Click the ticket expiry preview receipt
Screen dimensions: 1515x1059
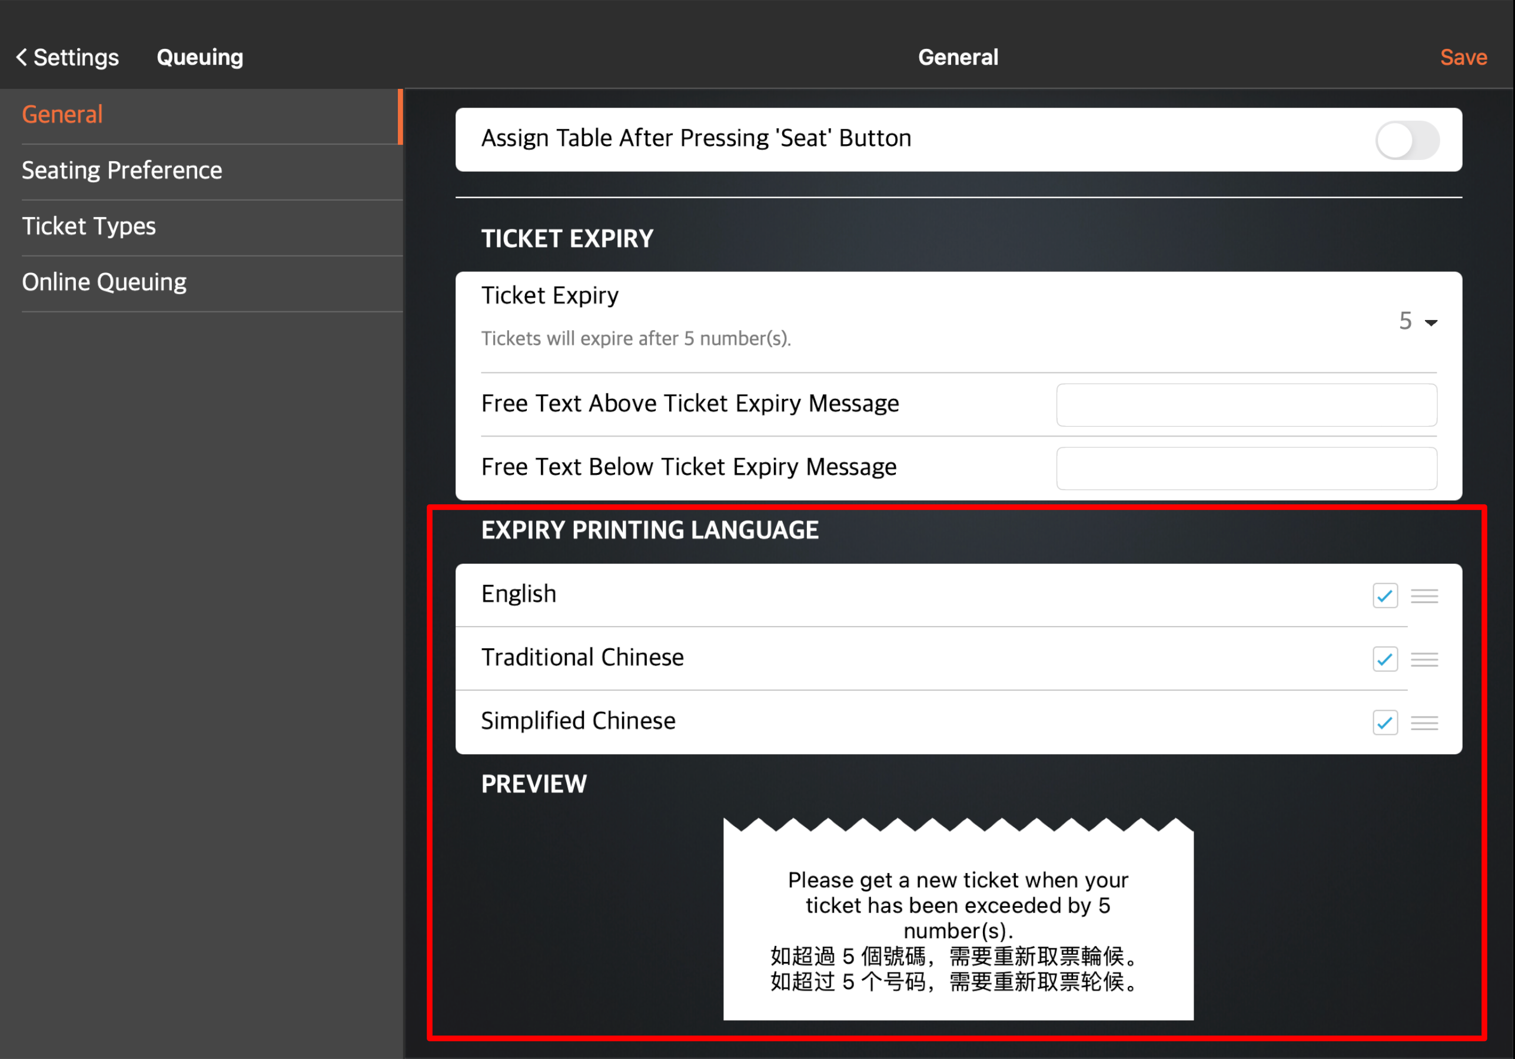coord(958,923)
